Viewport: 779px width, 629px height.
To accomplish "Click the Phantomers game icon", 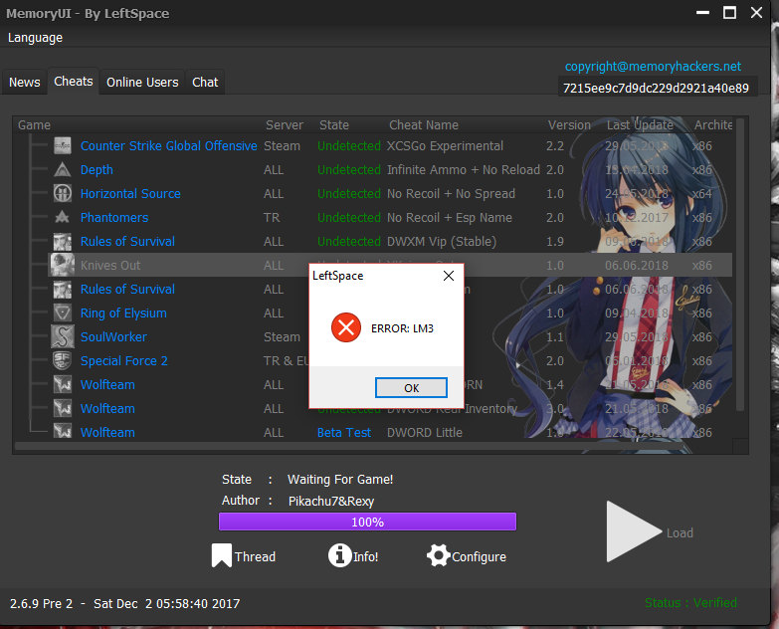I will tap(63, 217).
